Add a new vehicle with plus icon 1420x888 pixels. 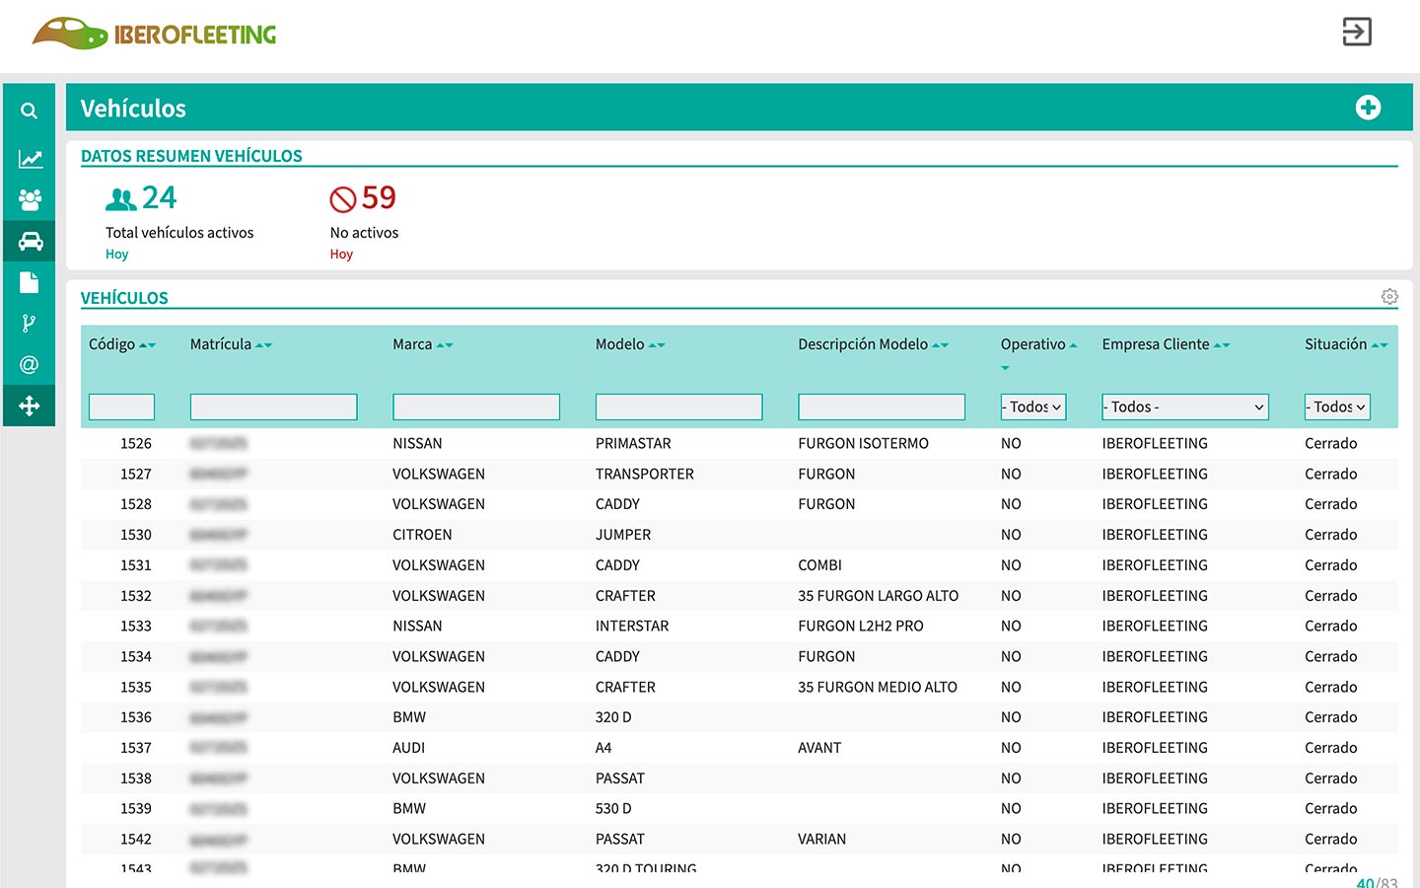[1368, 108]
